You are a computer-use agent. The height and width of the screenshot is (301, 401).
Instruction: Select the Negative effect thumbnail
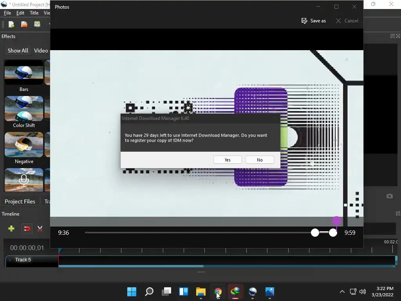[24, 145]
